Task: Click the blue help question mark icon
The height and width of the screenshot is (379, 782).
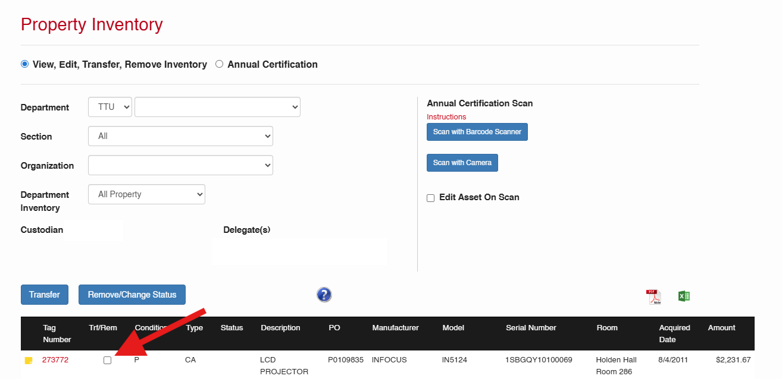Action: [324, 295]
